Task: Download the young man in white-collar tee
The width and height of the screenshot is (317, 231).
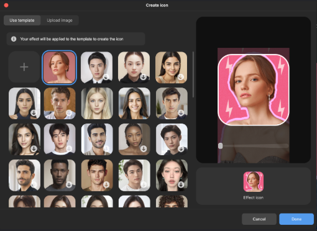Action: pos(69,148)
